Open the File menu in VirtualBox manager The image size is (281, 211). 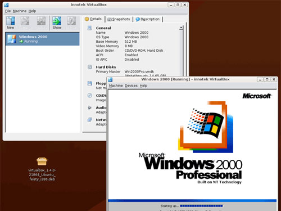[x=8, y=11]
